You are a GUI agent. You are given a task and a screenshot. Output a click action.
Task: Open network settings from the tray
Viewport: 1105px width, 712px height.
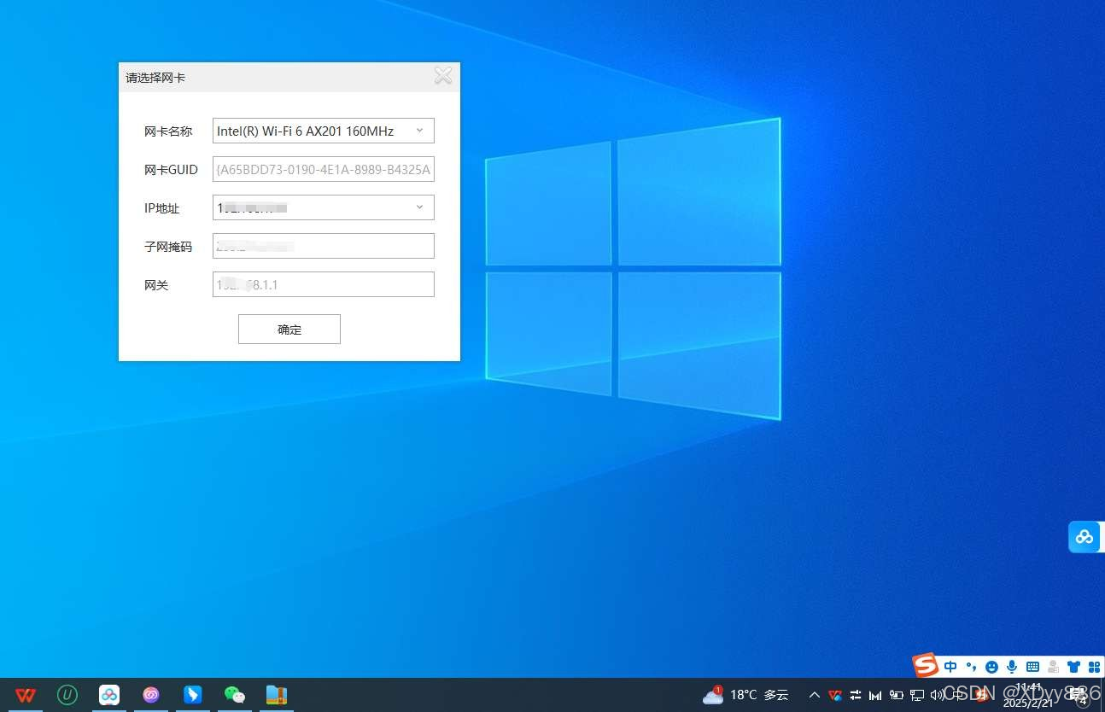click(x=917, y=695)
